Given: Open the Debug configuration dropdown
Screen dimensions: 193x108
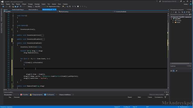Looking at the screenshot, I should [x=31, y=7].
